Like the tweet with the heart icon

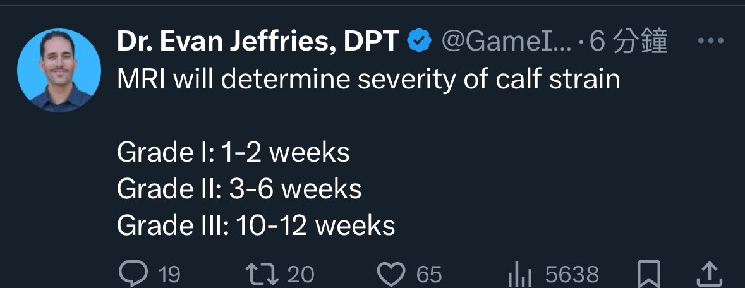[391, 274]
